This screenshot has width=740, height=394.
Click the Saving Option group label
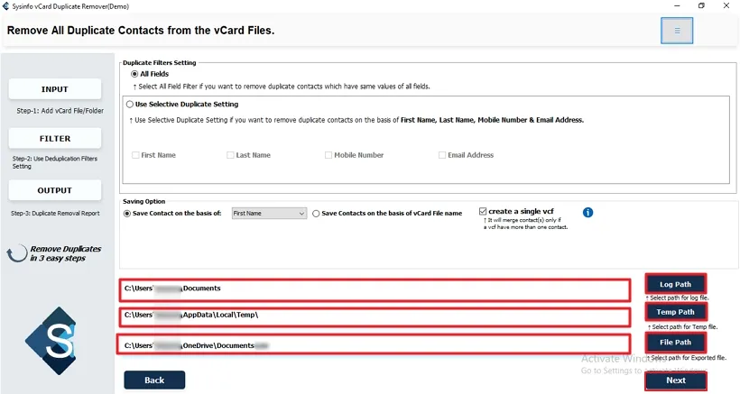[144, 201]
